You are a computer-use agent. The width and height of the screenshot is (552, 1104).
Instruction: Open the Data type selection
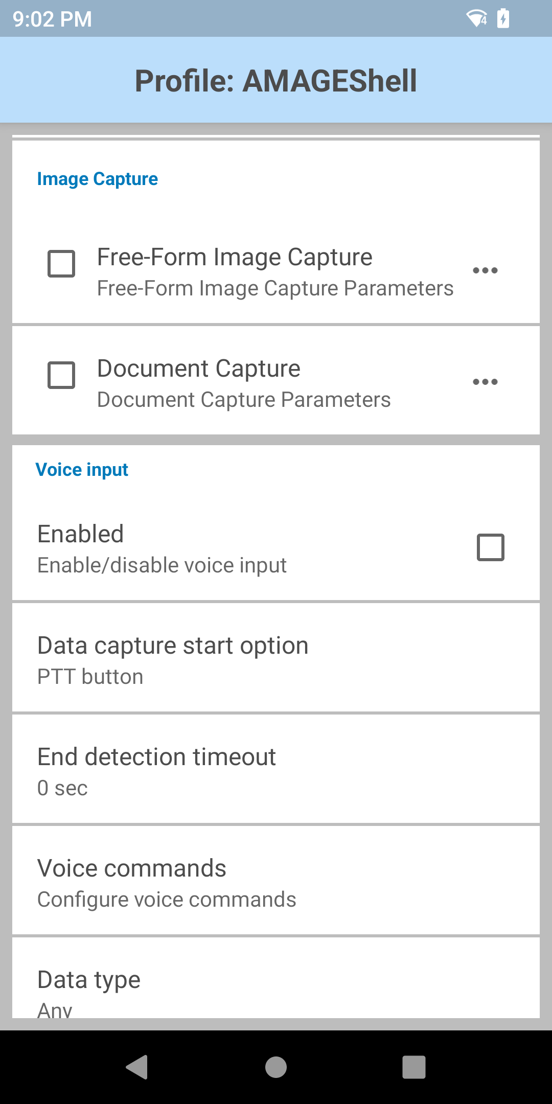click(276, 986)
